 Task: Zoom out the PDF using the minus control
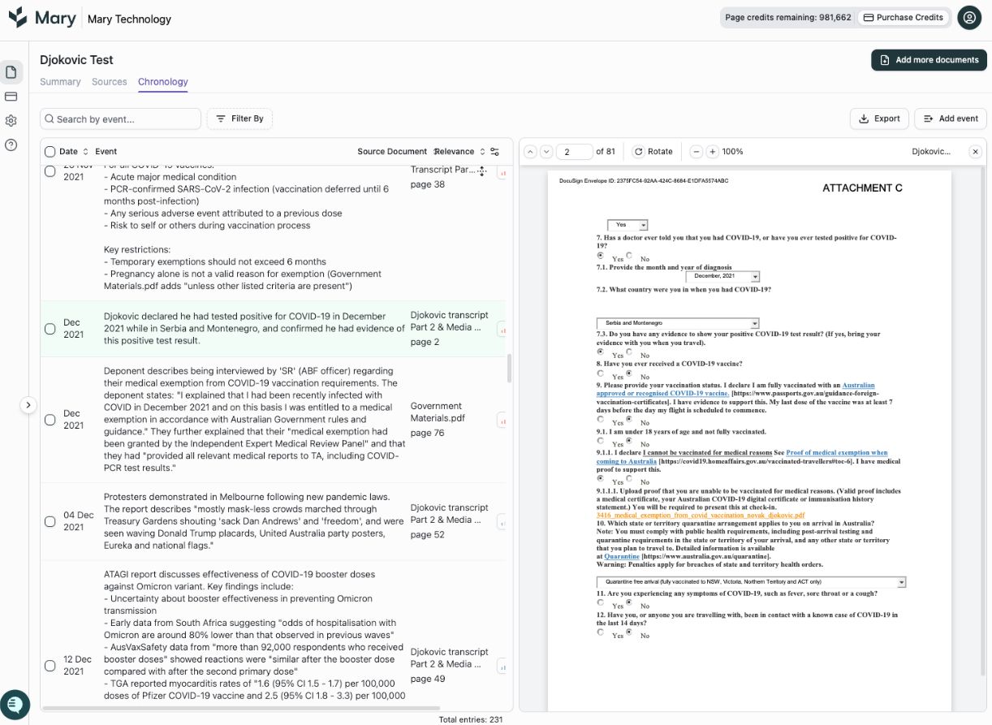[695, 151]
